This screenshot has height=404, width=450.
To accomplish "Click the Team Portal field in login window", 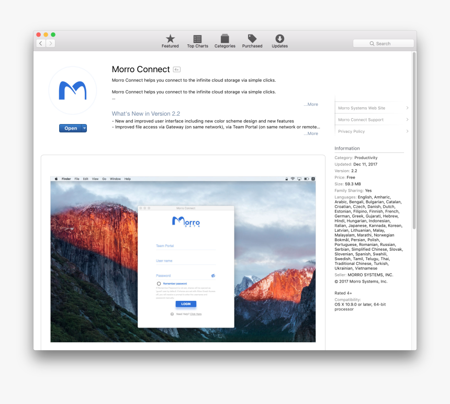I will tap(186, 246).
